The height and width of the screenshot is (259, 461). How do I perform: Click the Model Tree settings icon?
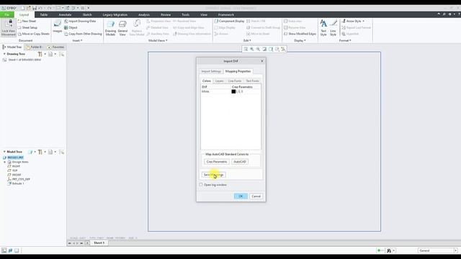pyautogui.click(x=40, y=152)
